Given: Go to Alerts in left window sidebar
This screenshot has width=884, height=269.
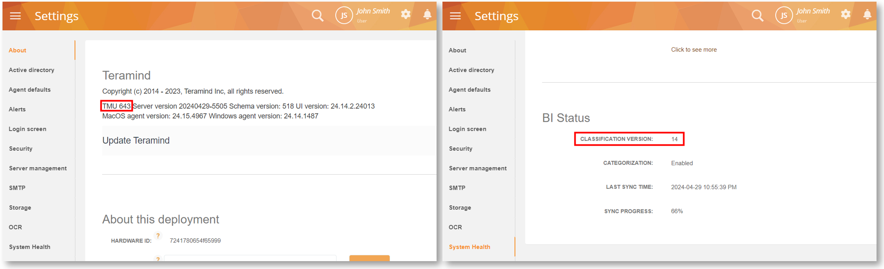Looking at the screenshot, I should 17,109.
